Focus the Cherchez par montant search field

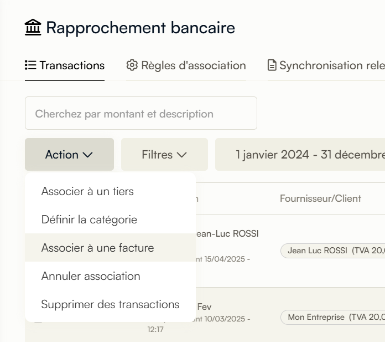point(141,113)
